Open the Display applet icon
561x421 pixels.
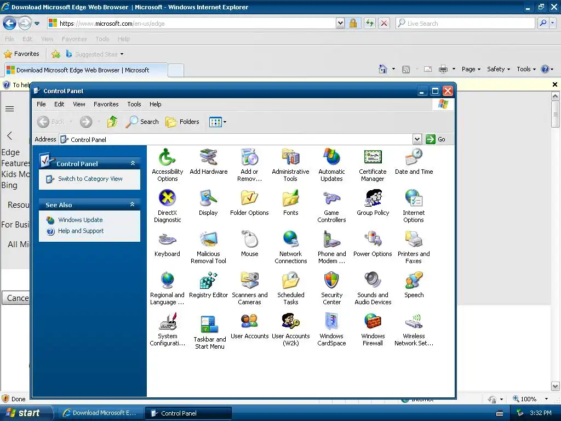(x=208, y=198)
